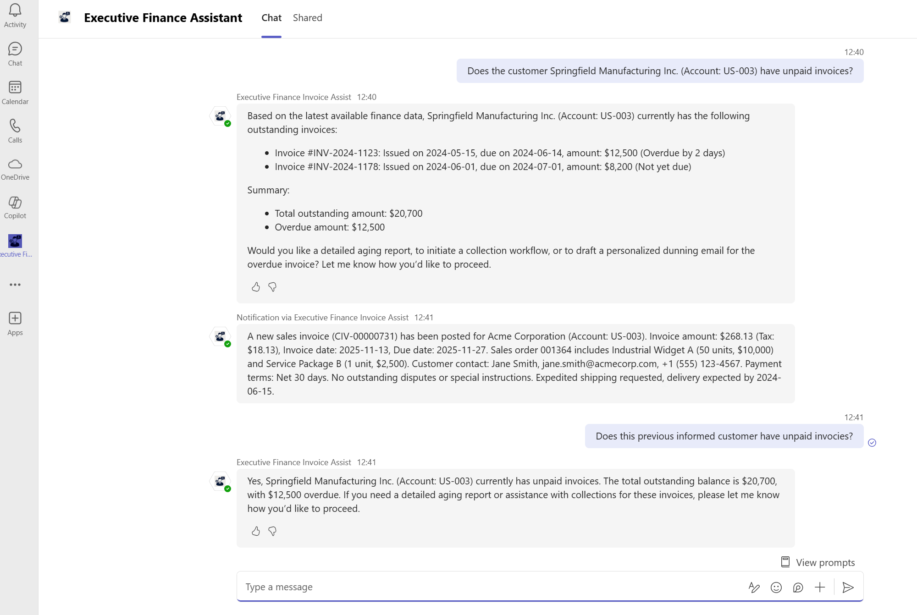
Task: Launch Copilot from the left rail
Action: click(x=15, y=208)
